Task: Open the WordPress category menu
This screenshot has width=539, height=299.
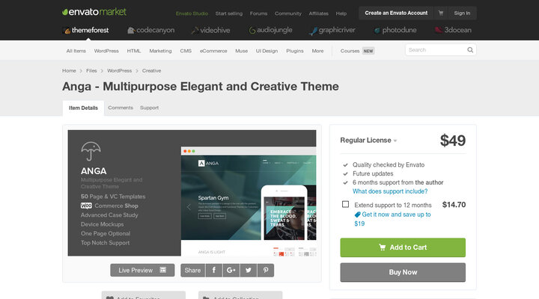Action: tap(106, 51)
